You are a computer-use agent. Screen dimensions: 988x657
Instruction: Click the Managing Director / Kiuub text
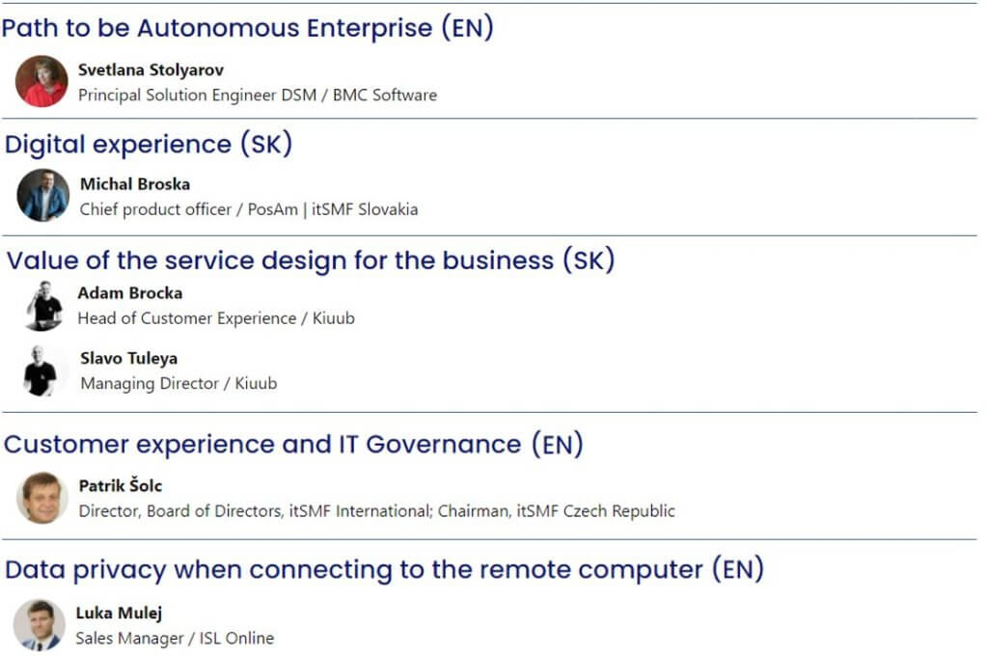(178, 384)
